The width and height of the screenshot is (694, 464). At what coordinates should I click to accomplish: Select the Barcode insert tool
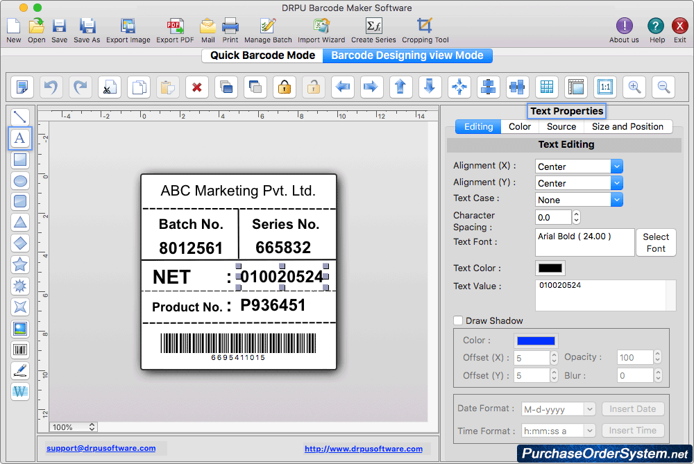coord(20,350)
